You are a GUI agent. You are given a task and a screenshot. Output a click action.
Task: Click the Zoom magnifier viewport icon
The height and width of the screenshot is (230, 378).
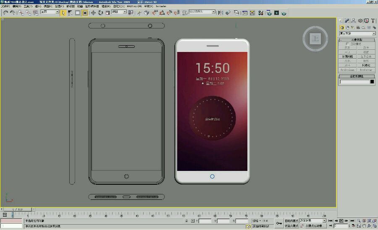[359, 221]
